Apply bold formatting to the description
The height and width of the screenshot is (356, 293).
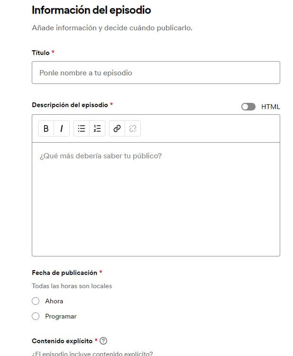coord(46,128)
